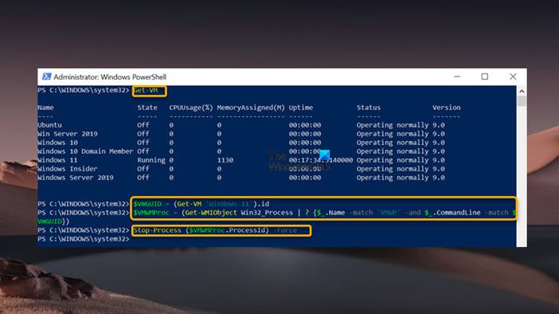Click 'Operating normally' in the Ubuntu row
This screenshot has width=559, height=314.
coord(393,125)
